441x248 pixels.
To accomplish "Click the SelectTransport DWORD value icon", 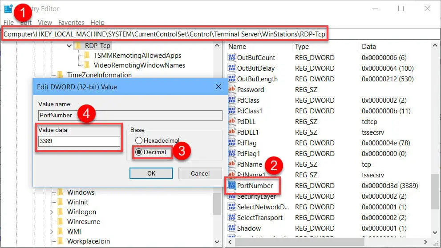I will pyautogui.click(x=232, y=218).
